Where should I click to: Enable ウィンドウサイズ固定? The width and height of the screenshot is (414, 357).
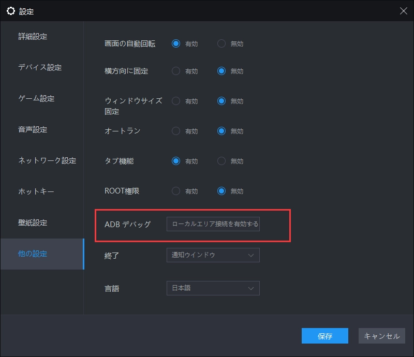click(x=175, y=101)
